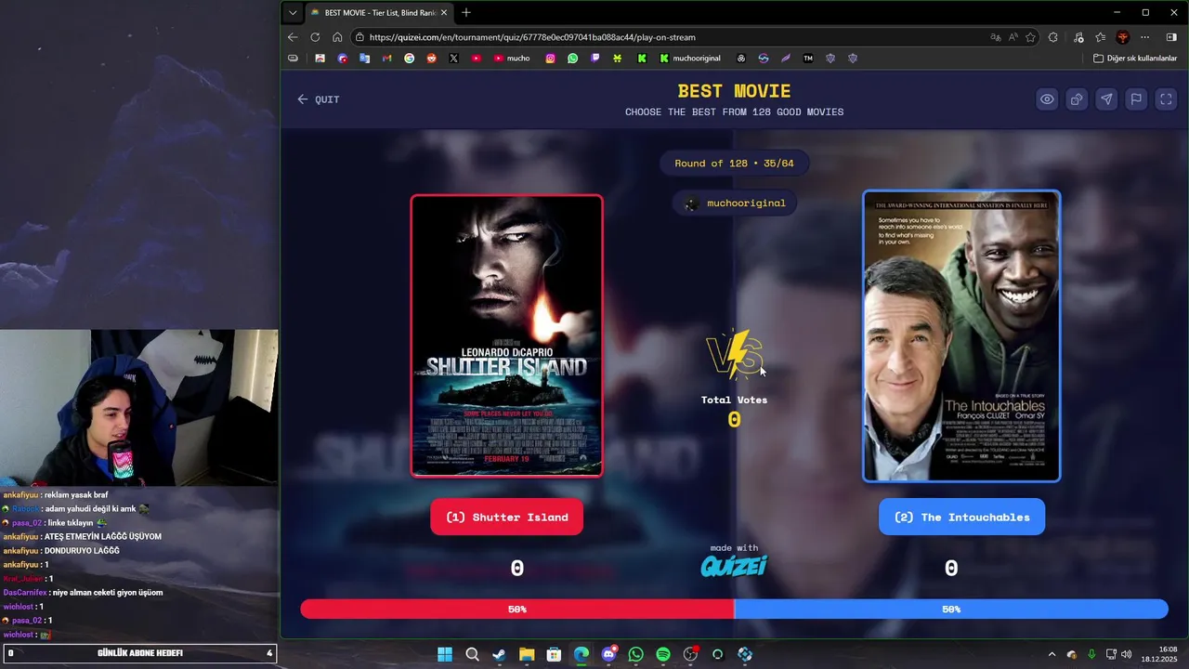Viewport: 1189px width, 669px height.
Task: Open the WhatsApp bookmark
Action: (573, 58)
